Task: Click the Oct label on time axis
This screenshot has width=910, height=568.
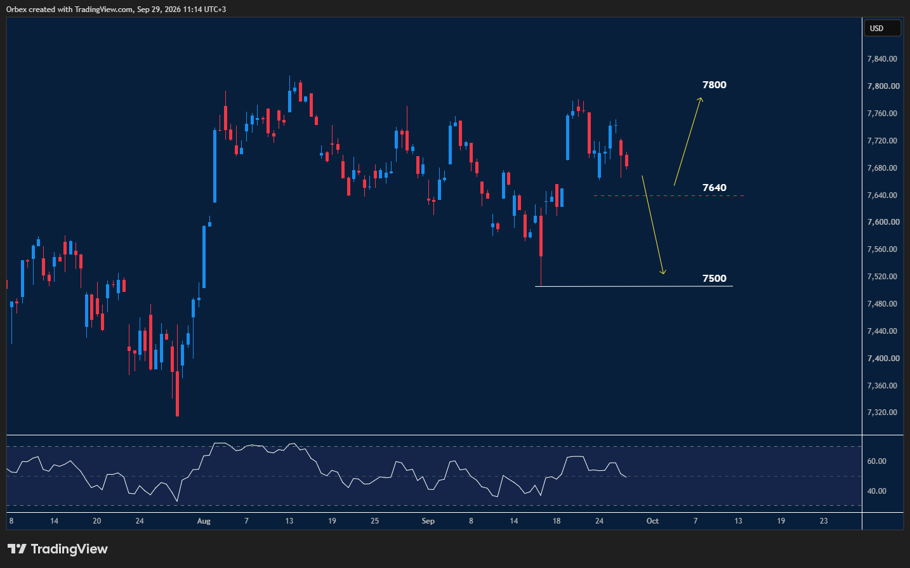Action: point(652,521)
